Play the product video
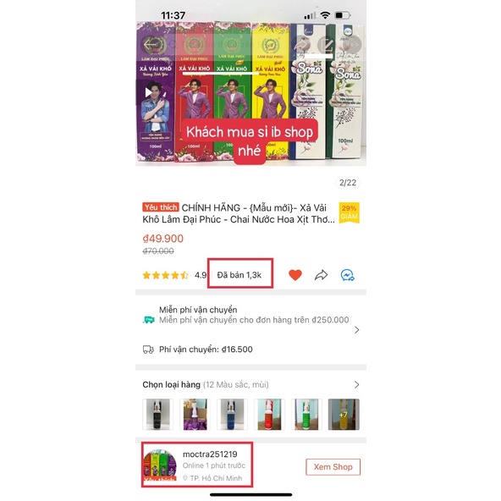The image size is (501, 501). coord(148,92)
